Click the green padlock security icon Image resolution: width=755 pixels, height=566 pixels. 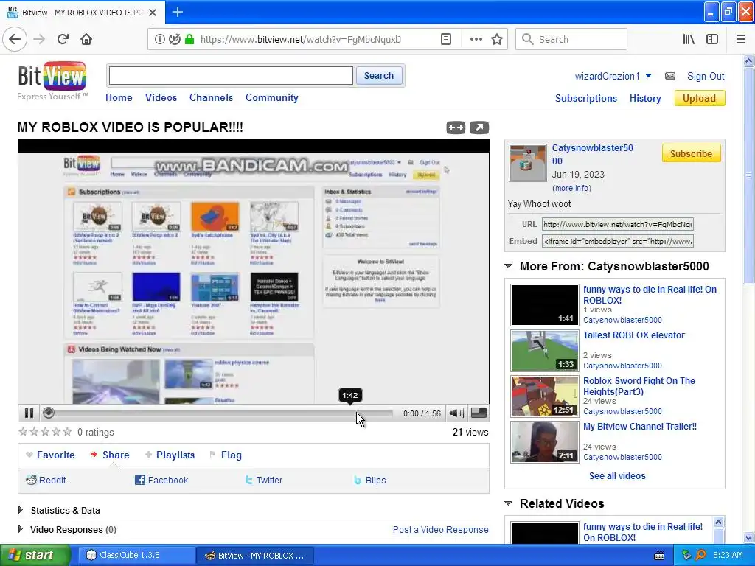point(189,40)
